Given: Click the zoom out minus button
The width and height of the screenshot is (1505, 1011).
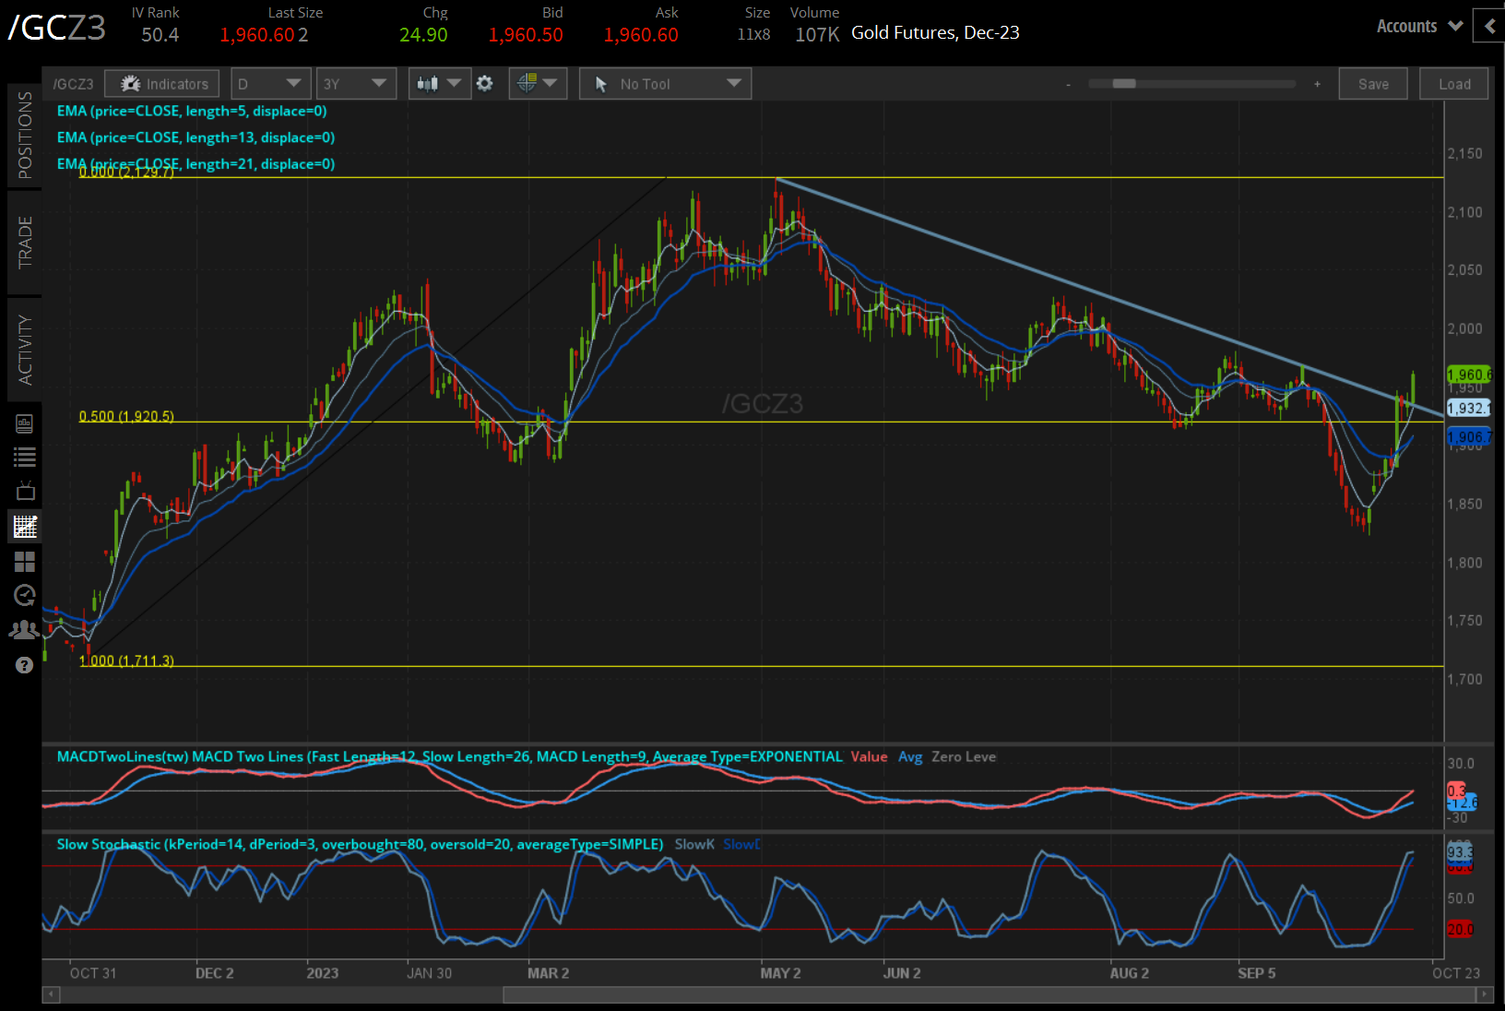Looking at the screenshot, I should click(1068, 84).
